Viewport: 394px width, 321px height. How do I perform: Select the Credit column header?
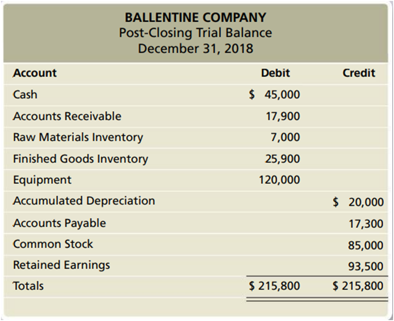tap(359, 73)
